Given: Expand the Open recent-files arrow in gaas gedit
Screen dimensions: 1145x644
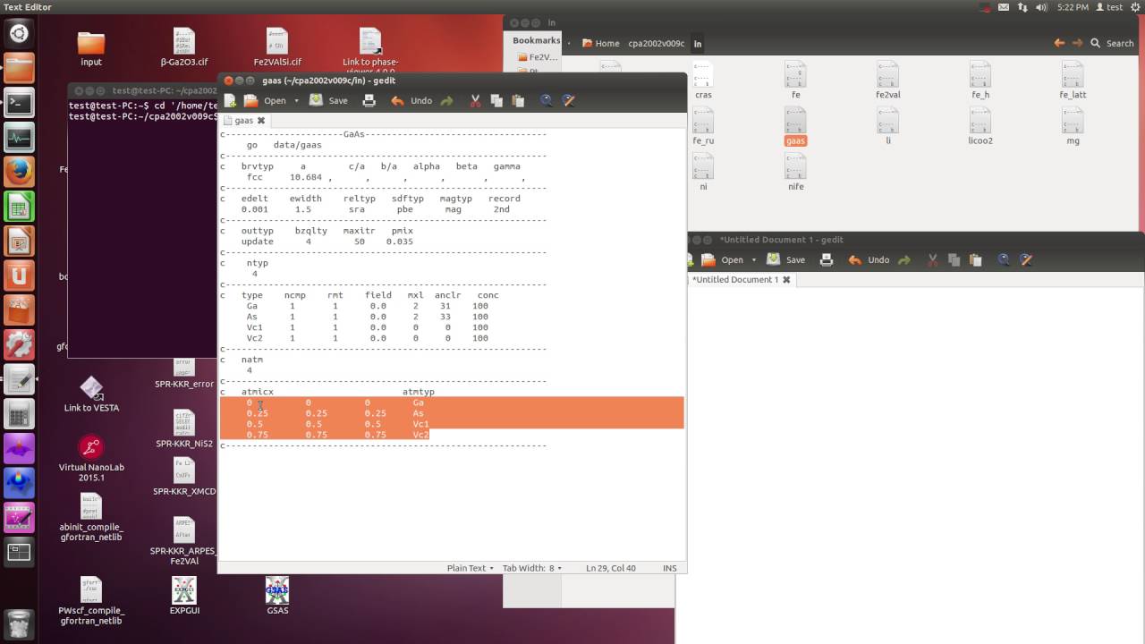Looking at the screenshot, I should (x=297, y=101).
